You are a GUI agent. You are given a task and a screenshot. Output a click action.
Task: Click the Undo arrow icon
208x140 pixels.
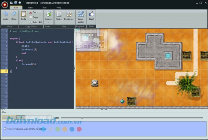[6, 14]
